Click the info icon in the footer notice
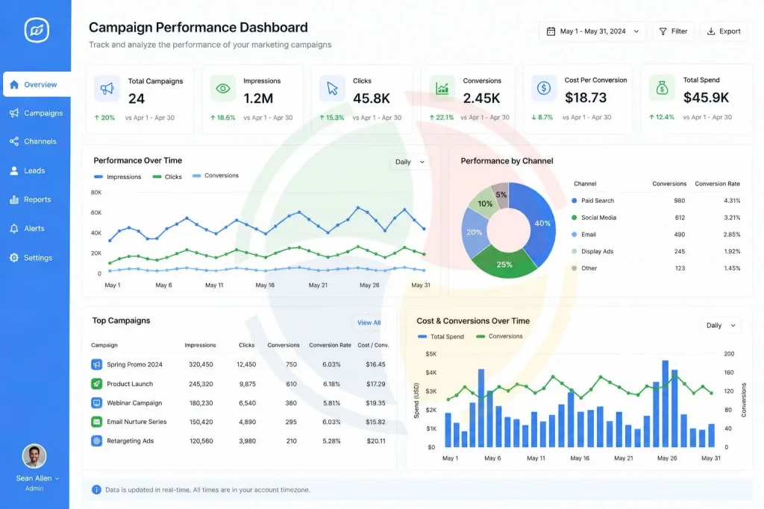 [96, 490]
